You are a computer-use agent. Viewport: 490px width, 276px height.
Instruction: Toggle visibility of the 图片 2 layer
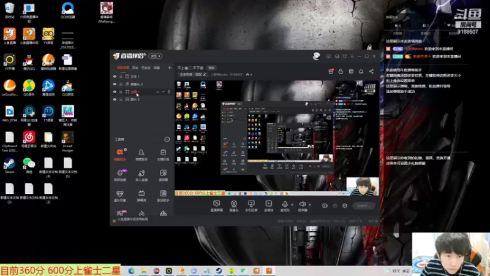click(x=115, y=99)
